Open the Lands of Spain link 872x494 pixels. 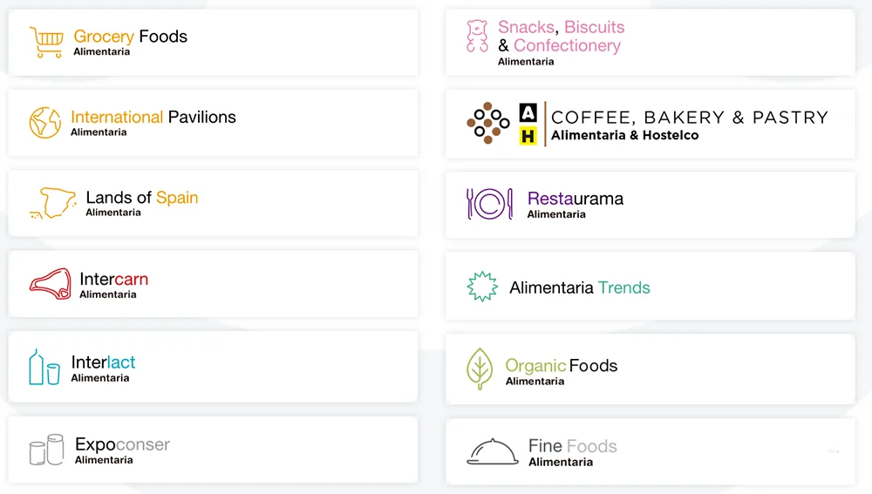[x=141, y=198]
